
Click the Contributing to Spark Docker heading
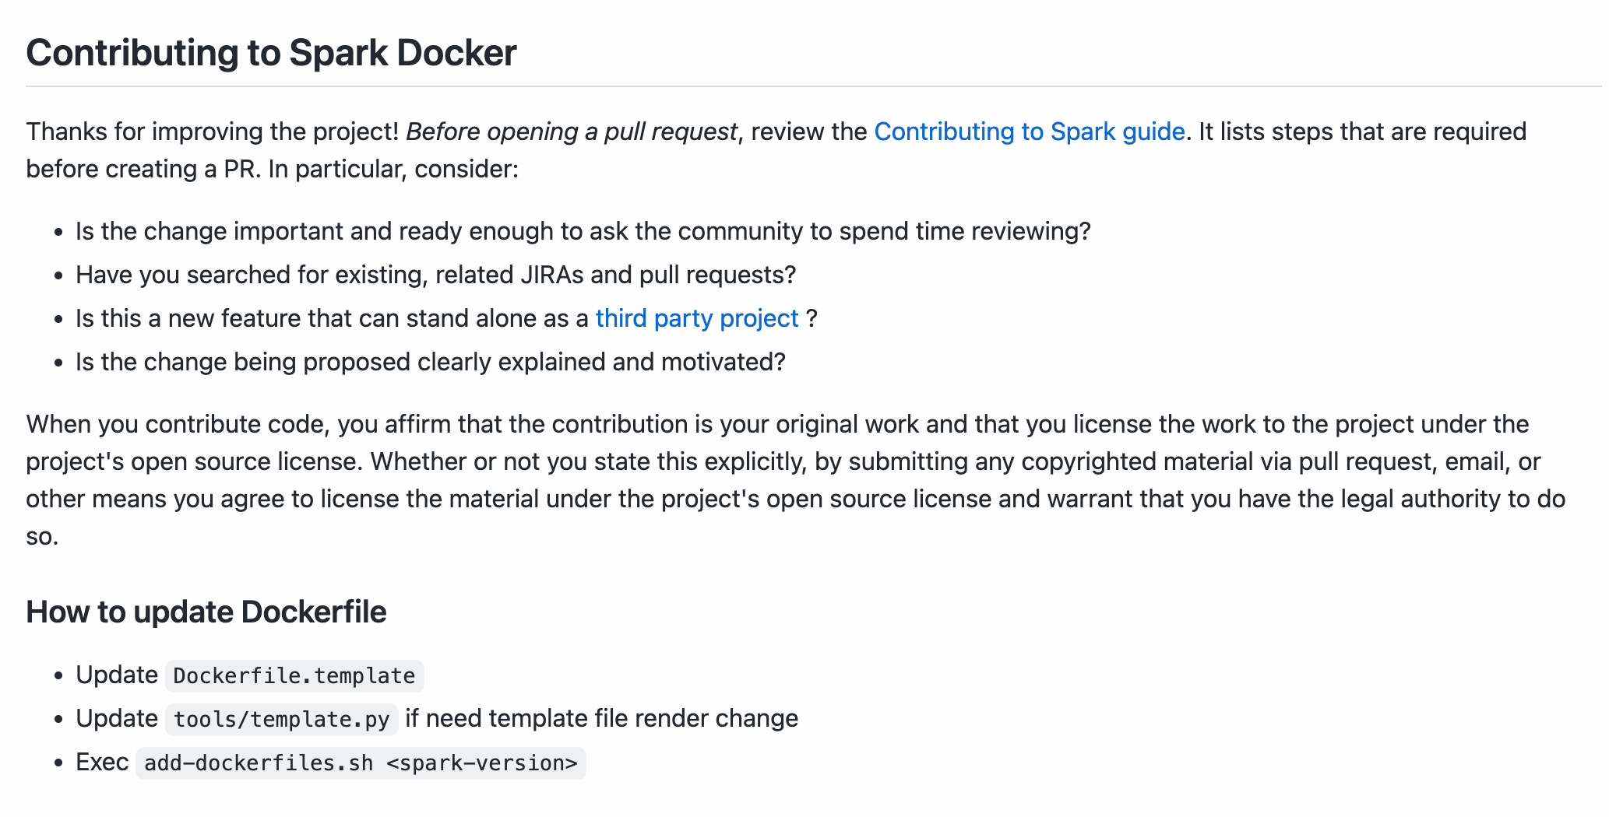[271, 53]
